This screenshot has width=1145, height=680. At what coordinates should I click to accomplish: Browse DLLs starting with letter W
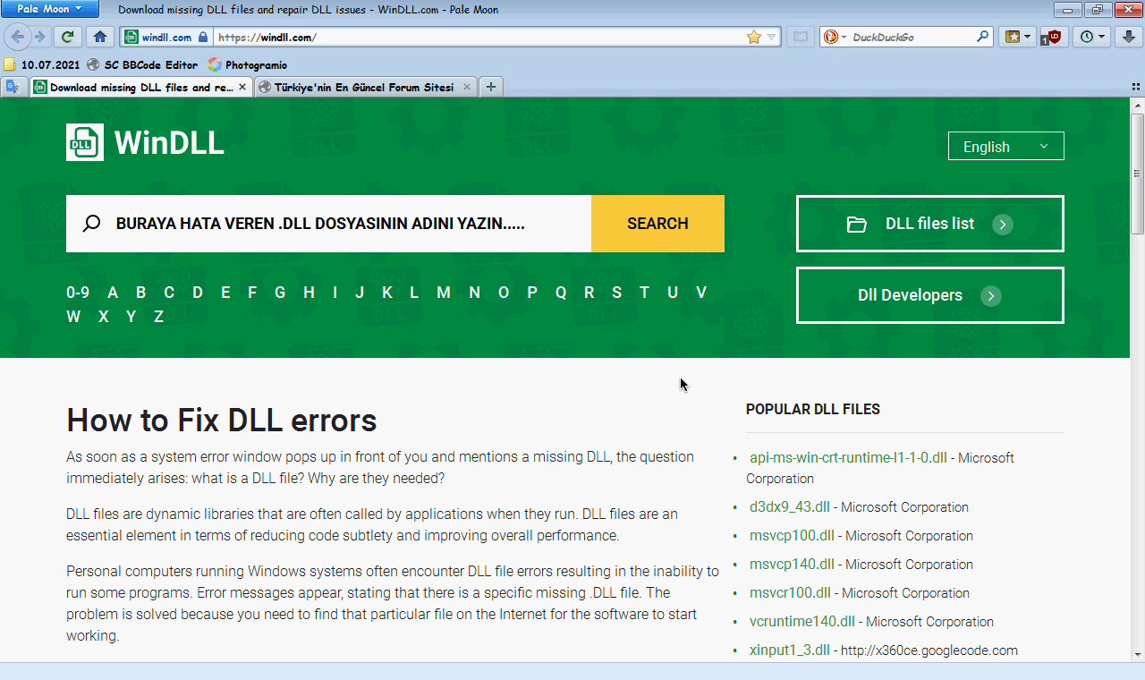pos(73,317)
